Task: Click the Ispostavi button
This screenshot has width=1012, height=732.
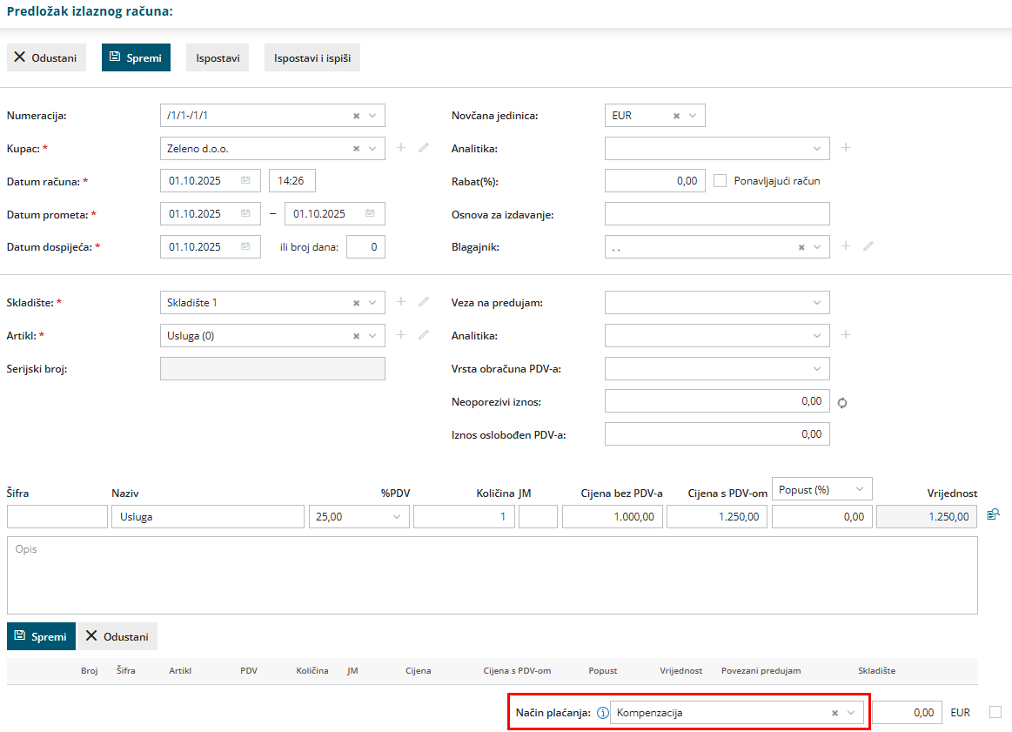Action: click(x=218, y=57)
